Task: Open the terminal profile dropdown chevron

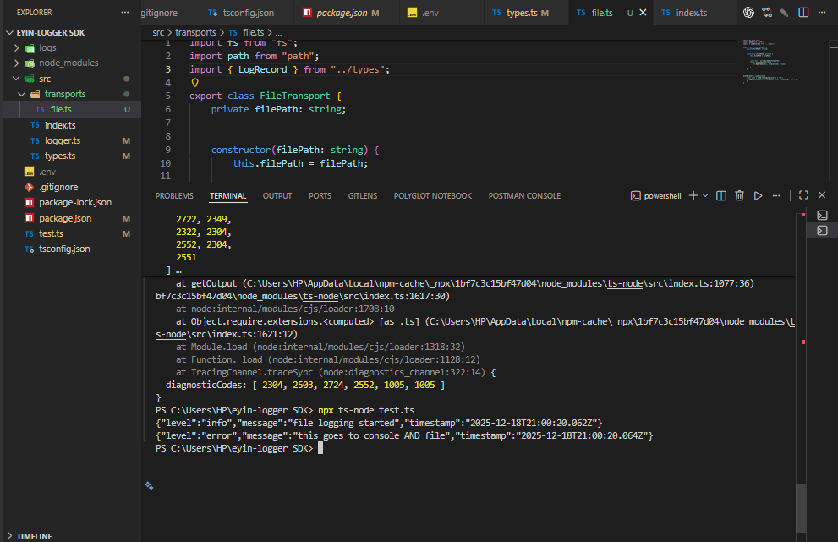Action: click(x=704, y=194)
